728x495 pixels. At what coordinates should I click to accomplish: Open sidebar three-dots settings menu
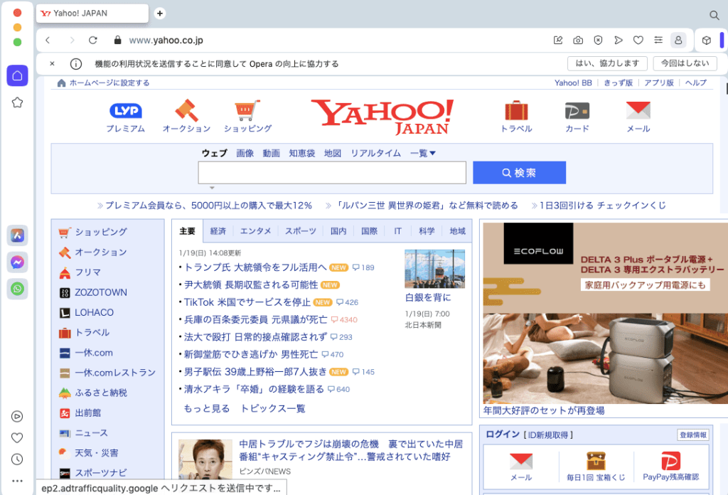click(x=17, y=481)
